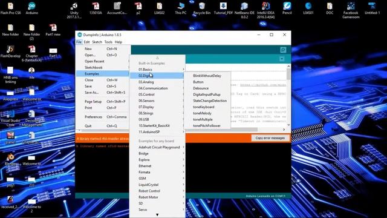Open the Edit menu in Arduino
The width and height of the screenshot is (387, 218).
tap(86, 42)
